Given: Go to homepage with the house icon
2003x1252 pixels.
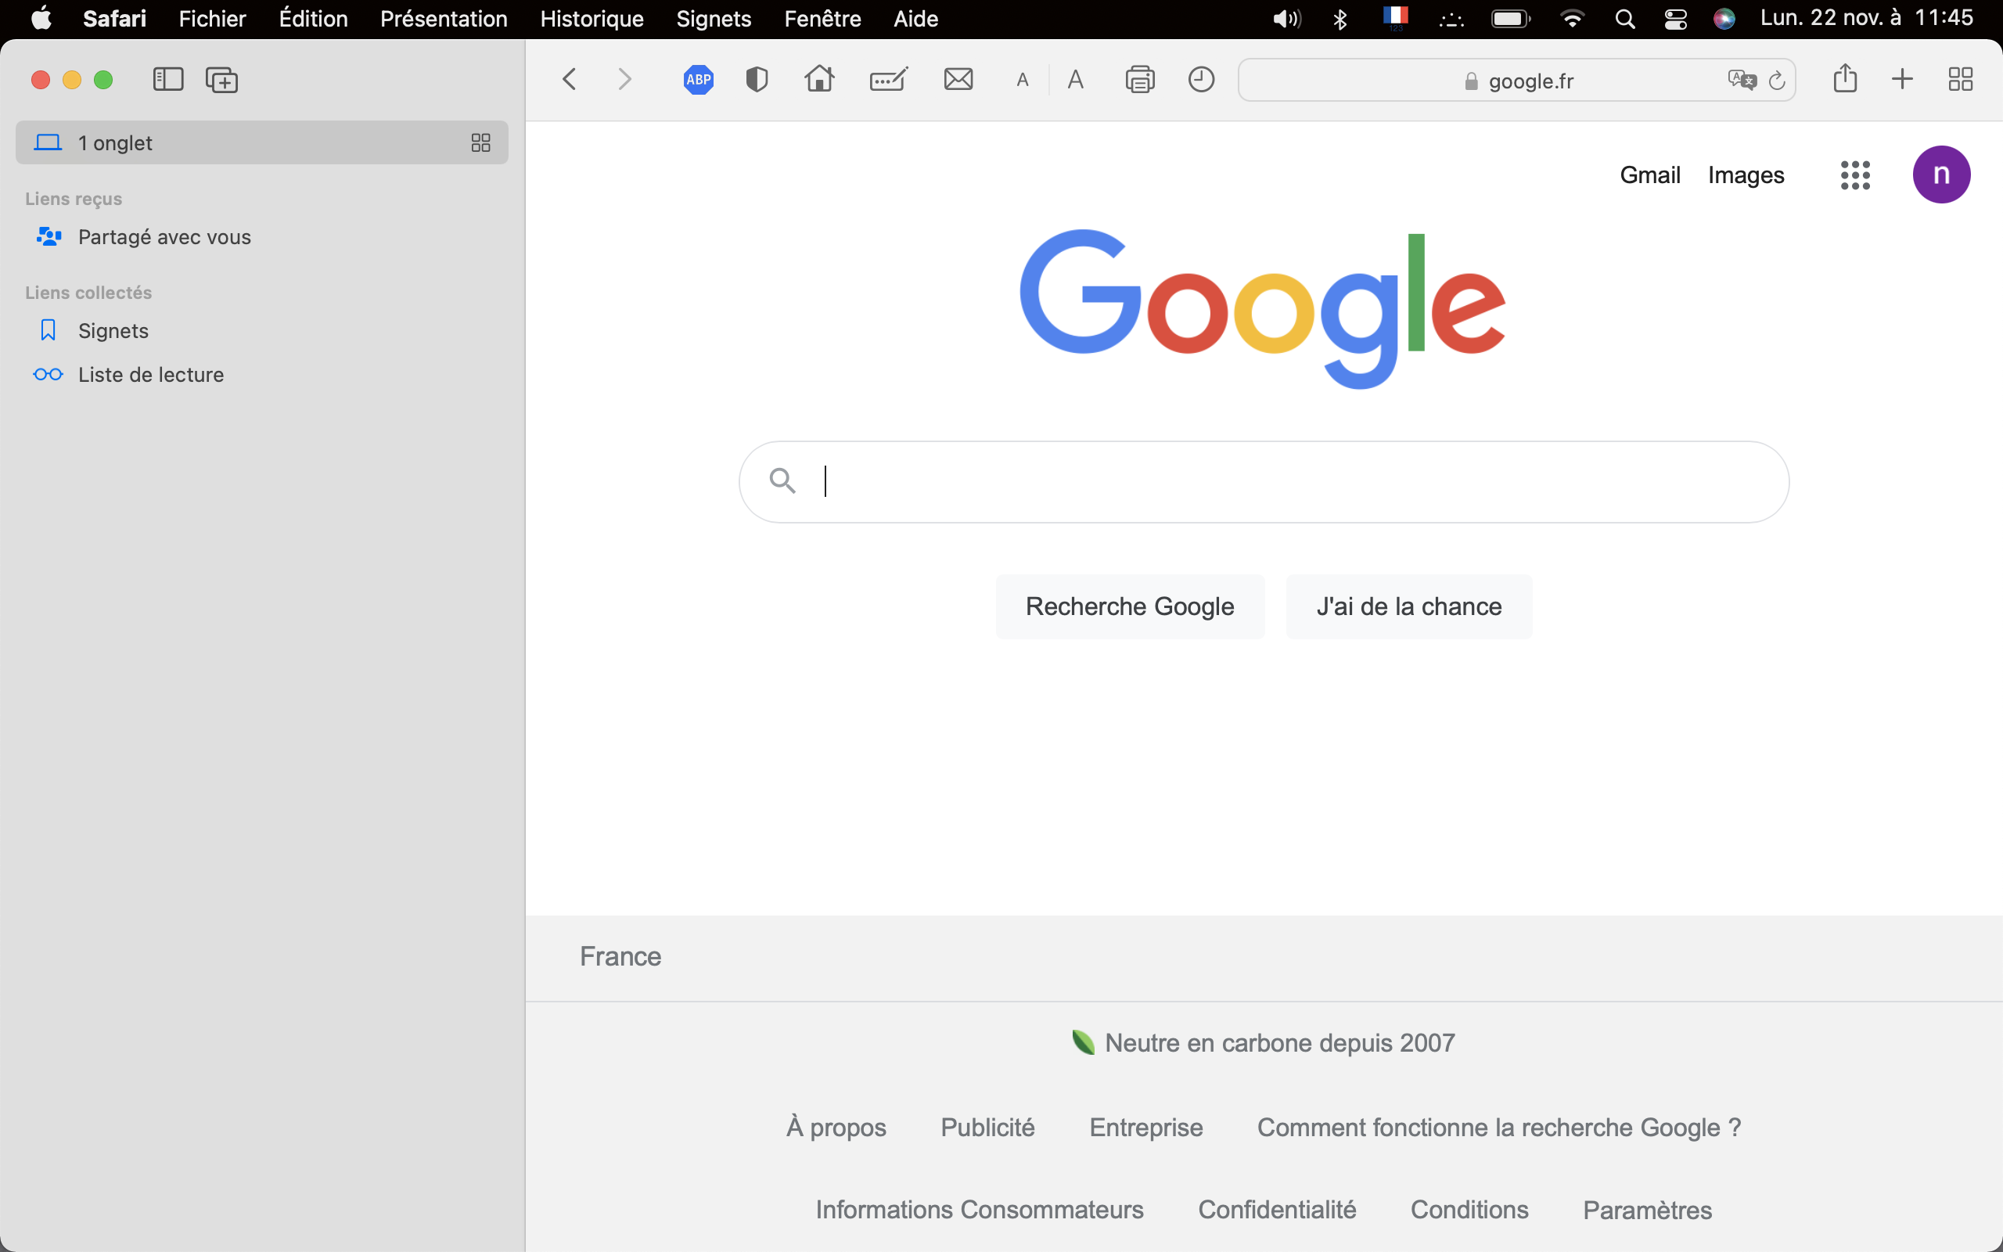Looking at the screenshot, I should tap(819, 80).
